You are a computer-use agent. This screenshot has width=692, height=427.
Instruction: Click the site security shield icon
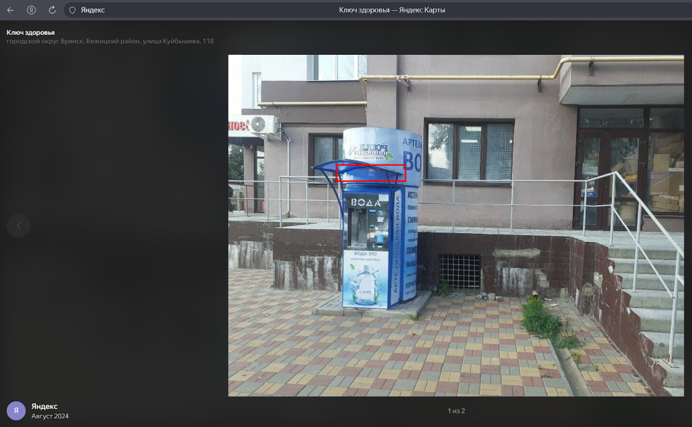click(72, 10)
